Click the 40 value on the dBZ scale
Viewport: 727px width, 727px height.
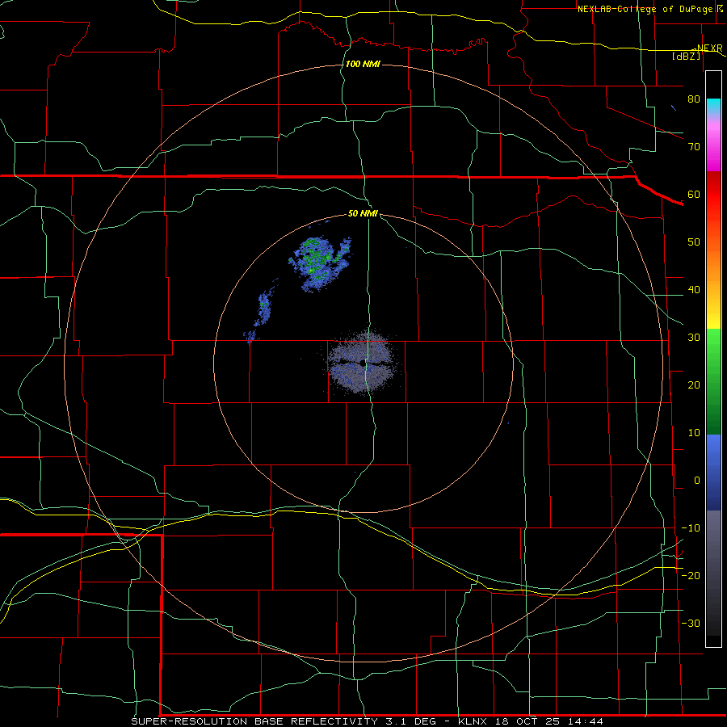694,290
